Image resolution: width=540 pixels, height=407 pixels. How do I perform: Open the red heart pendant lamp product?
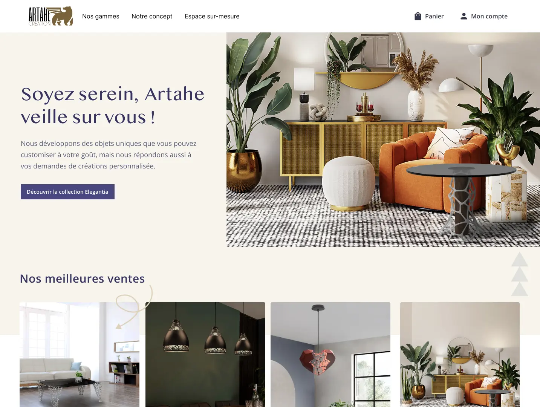coord(330,355)
